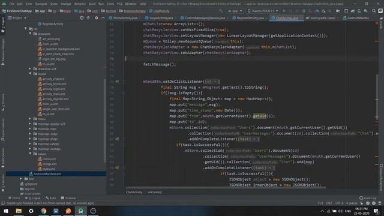Click the red error indicator atop editor scrollbar
This screenshot has width=384, height=216.
click(377, 23)
